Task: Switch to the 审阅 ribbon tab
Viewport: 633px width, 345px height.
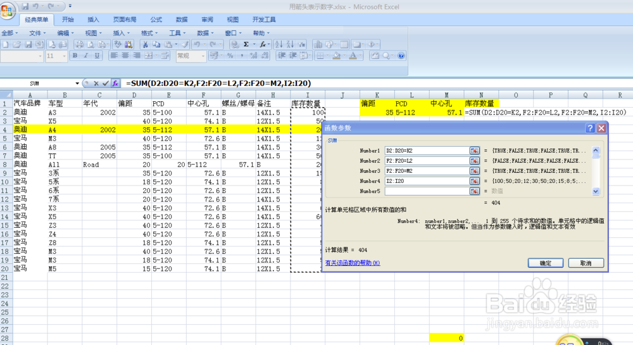Action: pyautogui.click(x=207, y=20)
